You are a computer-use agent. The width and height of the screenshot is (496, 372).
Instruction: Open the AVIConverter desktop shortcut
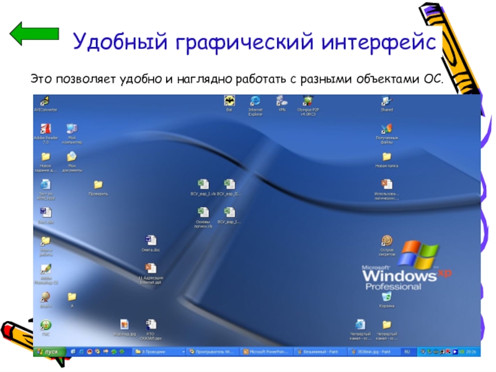click(x=45, y=104)
